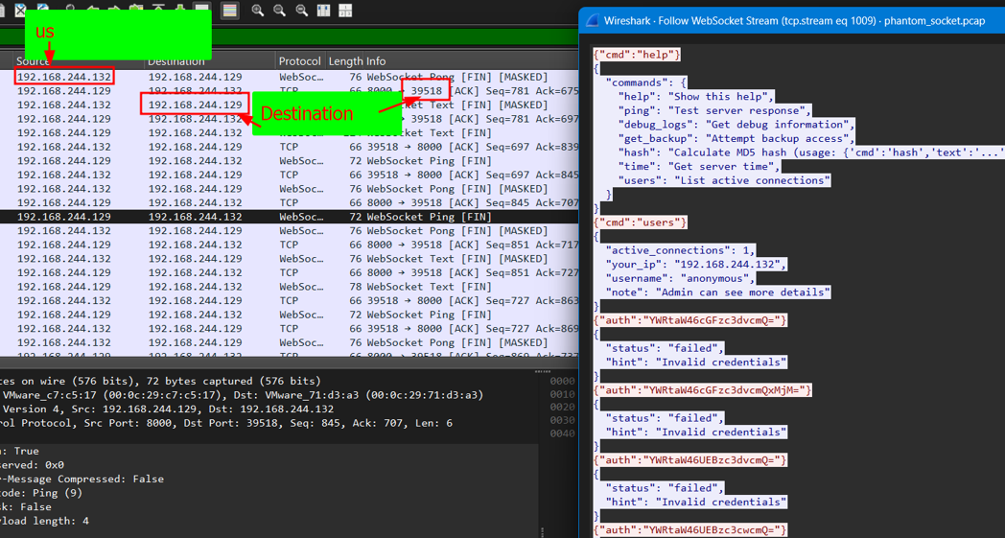The width and height of the screenshot is (1005, 538).
Task: Click the zoom in magnifier icon
Action: point(258,11)
